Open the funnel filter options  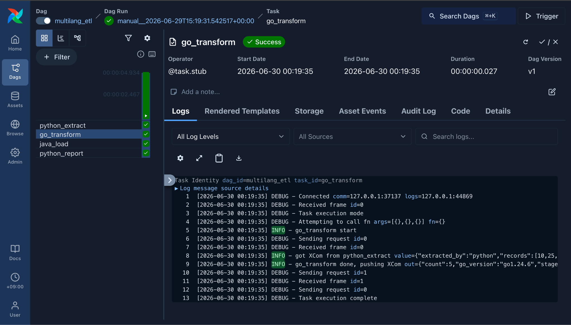tap(128, 38)
